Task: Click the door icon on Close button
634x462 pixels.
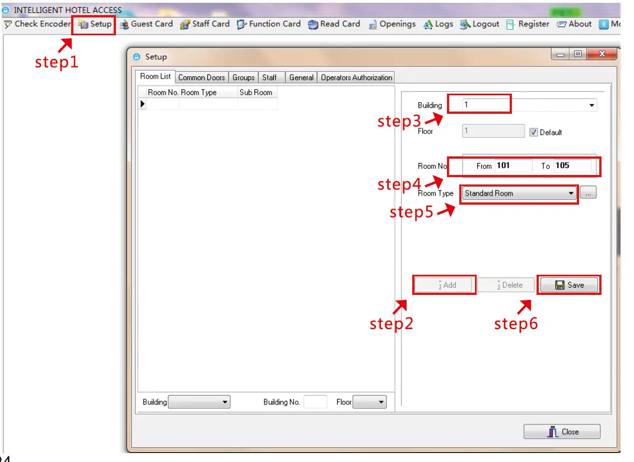Action: [552, 432]
